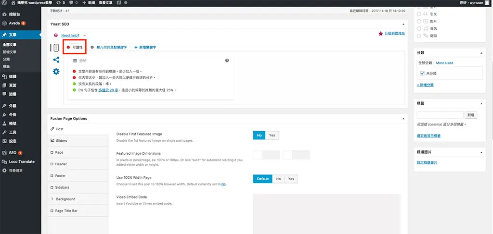The image size is (493, 234).
Task: Click the Need help? link
Action: click(x=70, y=36)
